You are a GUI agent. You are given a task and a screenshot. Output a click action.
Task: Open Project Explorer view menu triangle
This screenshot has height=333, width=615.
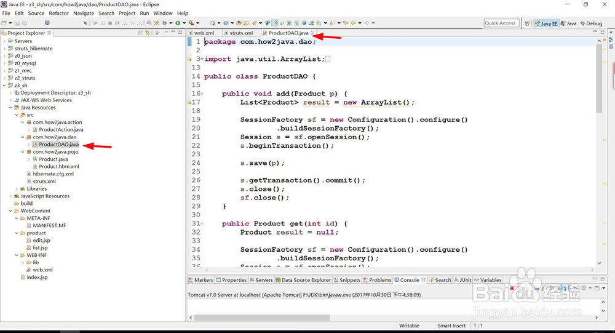(166, 33)
